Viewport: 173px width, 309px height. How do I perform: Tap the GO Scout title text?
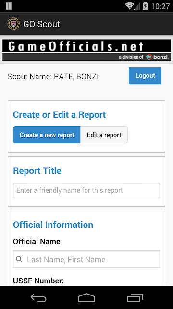(x=41, y=24)
